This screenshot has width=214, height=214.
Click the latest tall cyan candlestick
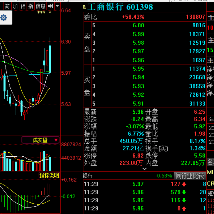click(x=50, y=59)
